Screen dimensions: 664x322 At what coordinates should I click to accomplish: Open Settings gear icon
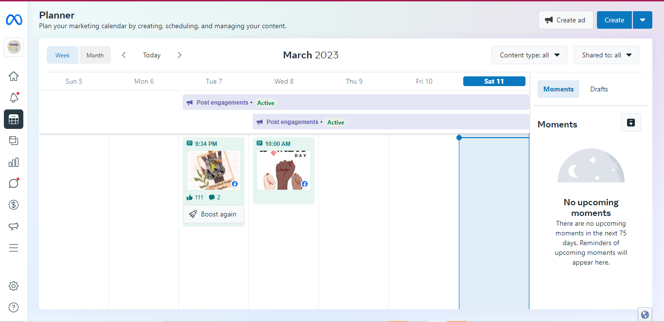coord(14,286)
